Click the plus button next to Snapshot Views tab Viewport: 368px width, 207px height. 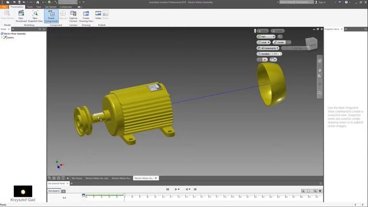pos(346,29)
